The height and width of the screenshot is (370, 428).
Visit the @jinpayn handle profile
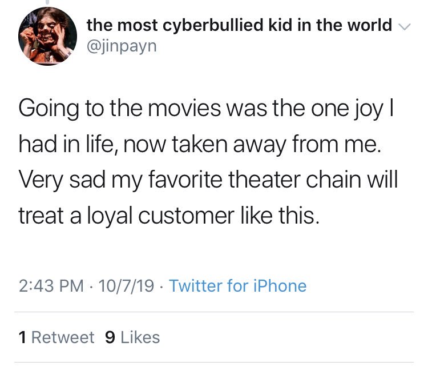(x=122, y=47)
